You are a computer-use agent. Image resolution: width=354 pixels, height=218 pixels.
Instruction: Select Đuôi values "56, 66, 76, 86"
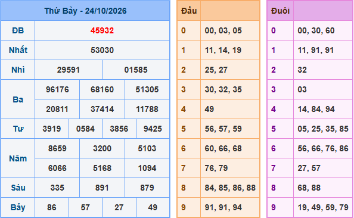click(323, 148)
